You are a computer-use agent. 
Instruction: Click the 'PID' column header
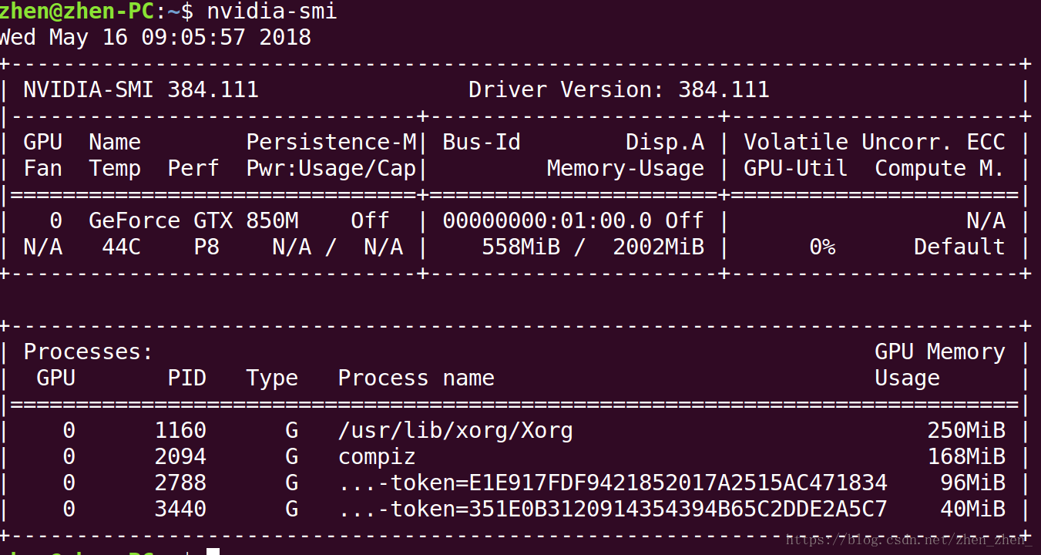pos(187,378)
